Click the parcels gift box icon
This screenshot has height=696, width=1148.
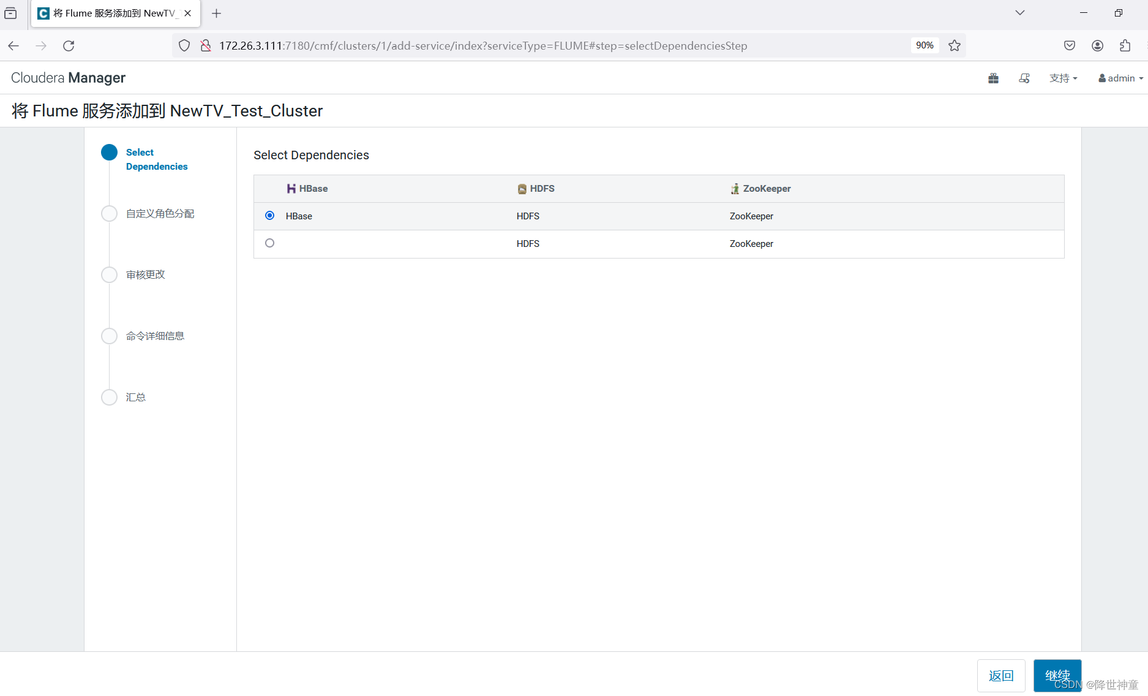pos(993,78)
